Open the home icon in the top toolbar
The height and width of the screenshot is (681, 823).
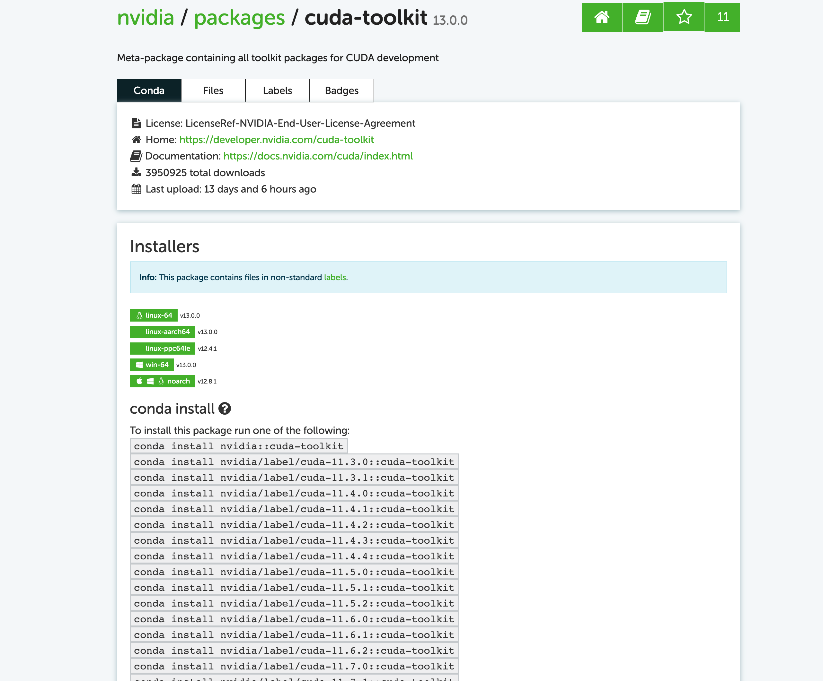click(602, 17)
